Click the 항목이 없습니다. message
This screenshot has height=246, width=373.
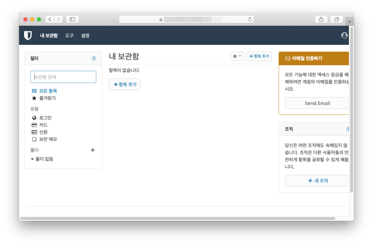click(125, 70)
